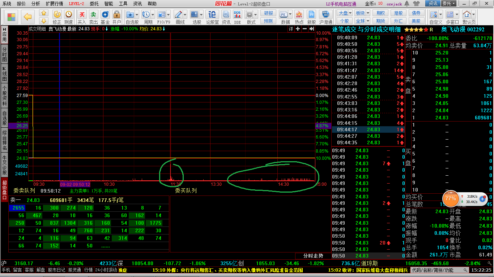
Task: Click the 研报 button
Action: click(x=268, y=13)
